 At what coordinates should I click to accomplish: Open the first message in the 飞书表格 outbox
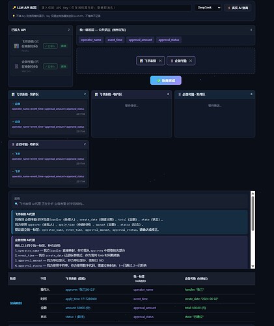tap(48, 108)
